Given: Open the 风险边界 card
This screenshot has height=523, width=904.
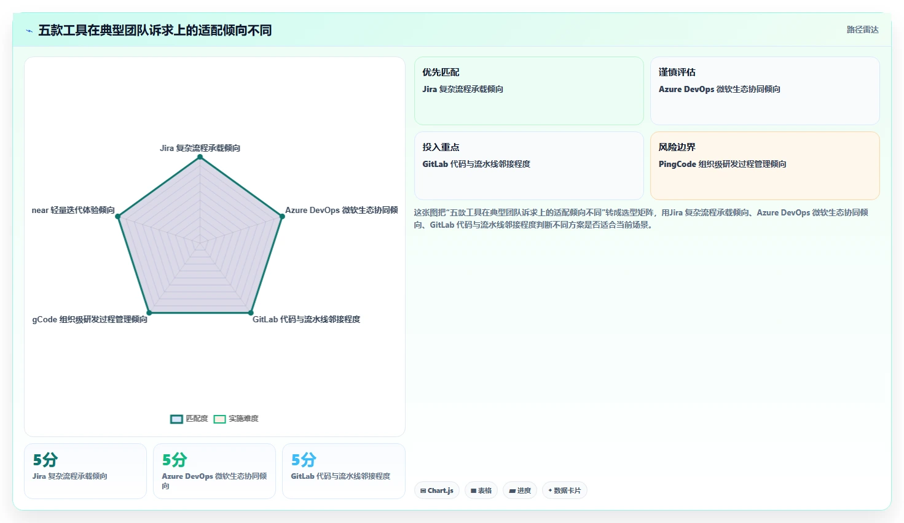Looking at the screenshot, I should pos(765,166).
